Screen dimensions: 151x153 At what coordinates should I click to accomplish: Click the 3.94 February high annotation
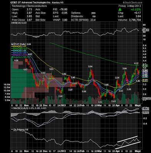coord(90,67)
